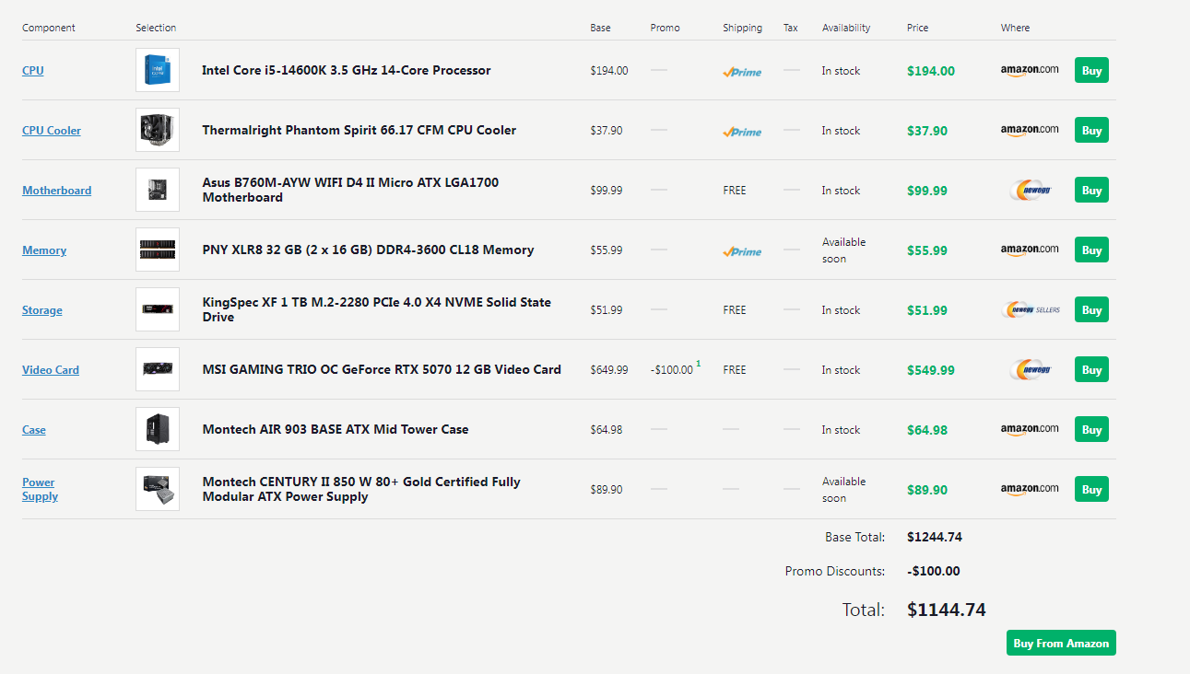Open the Memory component link
This screenshot has width=1190, height=674.
click(x=44, y=250)
